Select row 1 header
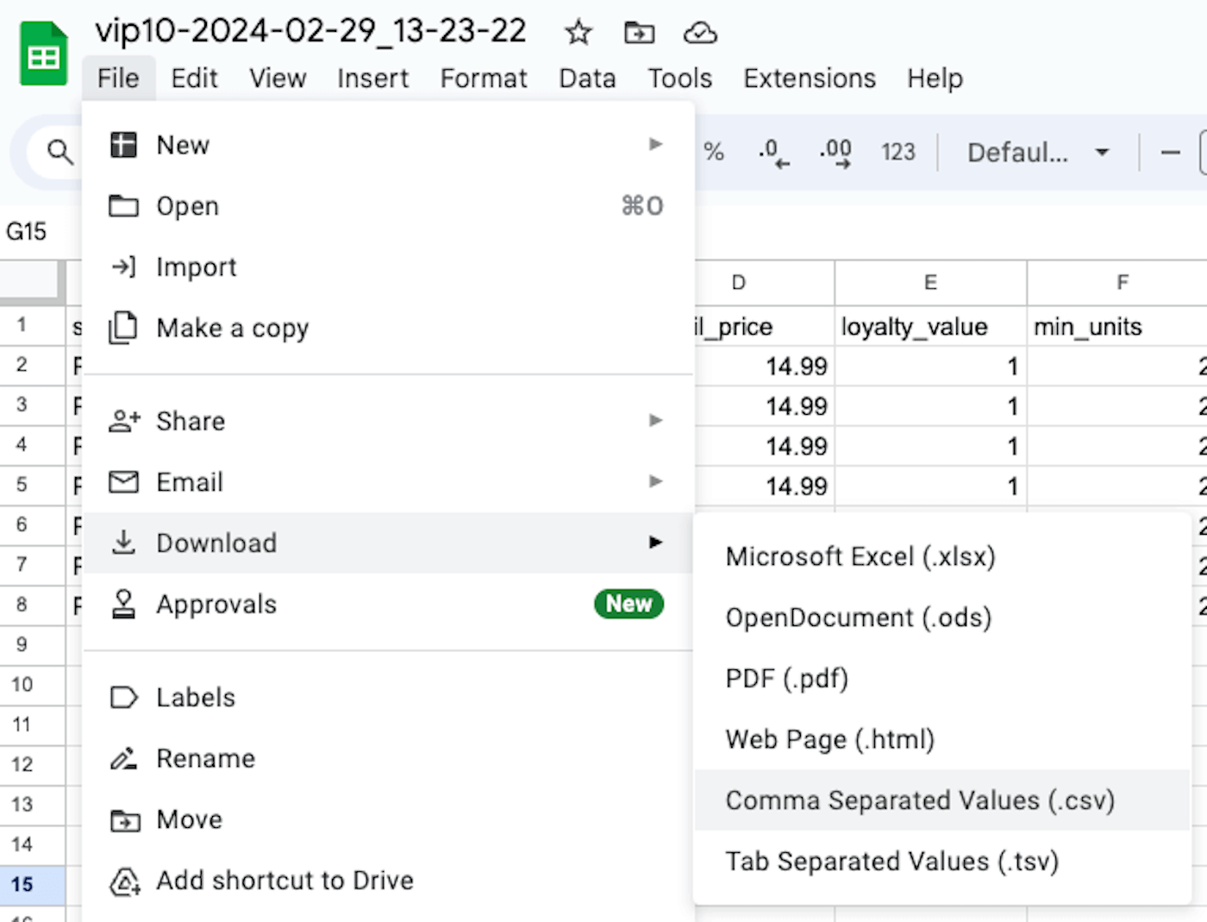The height and width of the screenshot is (922, 1207). click(32, 326)
